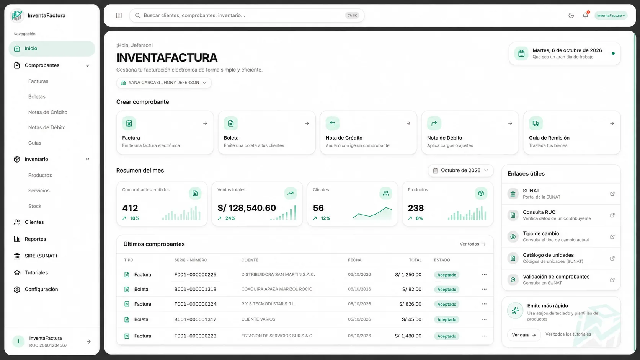Open Boletas in sidebar
This screenshot has width=640, height=360.
[x=37, y=97]
